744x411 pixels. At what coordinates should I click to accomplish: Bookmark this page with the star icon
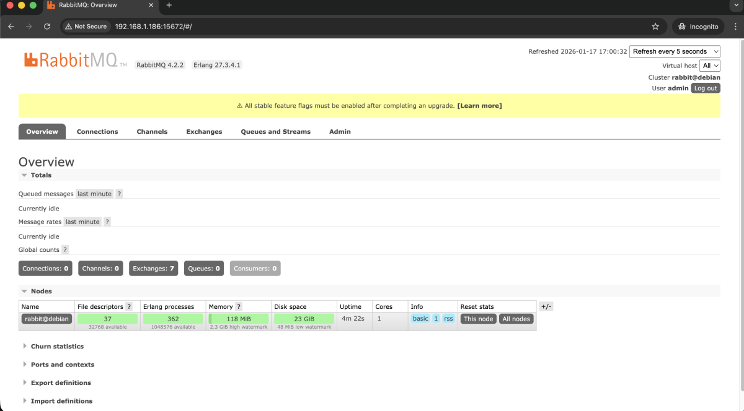coord(655,27)
